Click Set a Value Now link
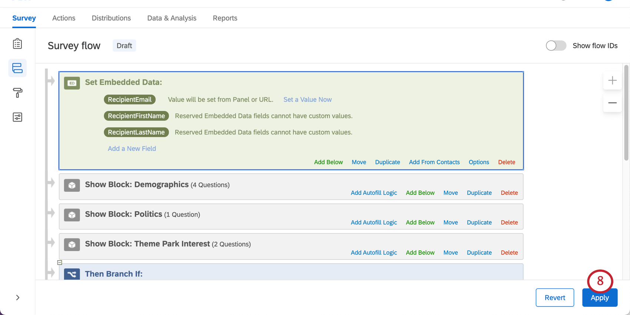Viewport: 630px width, 315px height. [308, 99]
